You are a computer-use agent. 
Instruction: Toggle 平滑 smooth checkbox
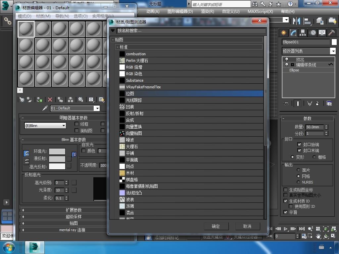(285, 212)
